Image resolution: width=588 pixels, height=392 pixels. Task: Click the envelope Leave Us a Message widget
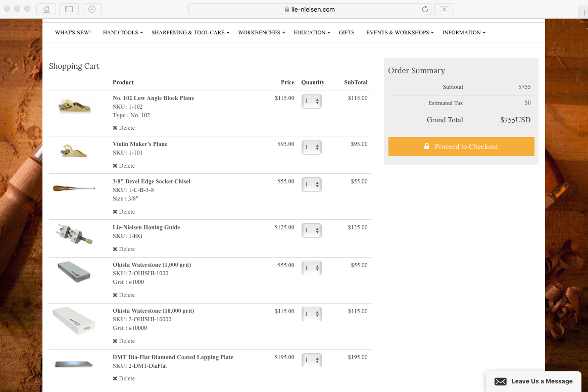(x=533, y=381)
